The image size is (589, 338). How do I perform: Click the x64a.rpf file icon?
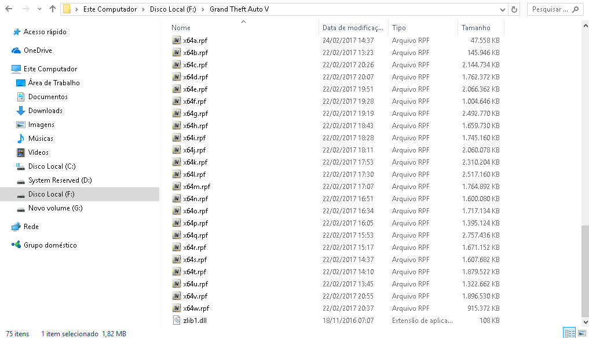coord(177,40)
